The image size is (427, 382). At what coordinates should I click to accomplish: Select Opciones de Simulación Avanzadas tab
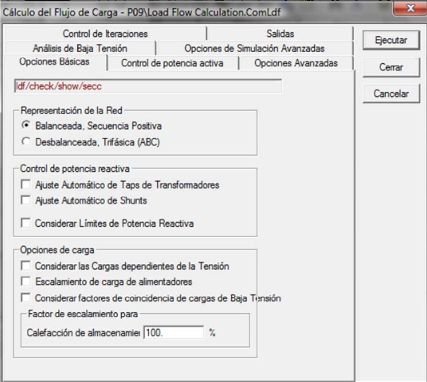pos(254,48)
